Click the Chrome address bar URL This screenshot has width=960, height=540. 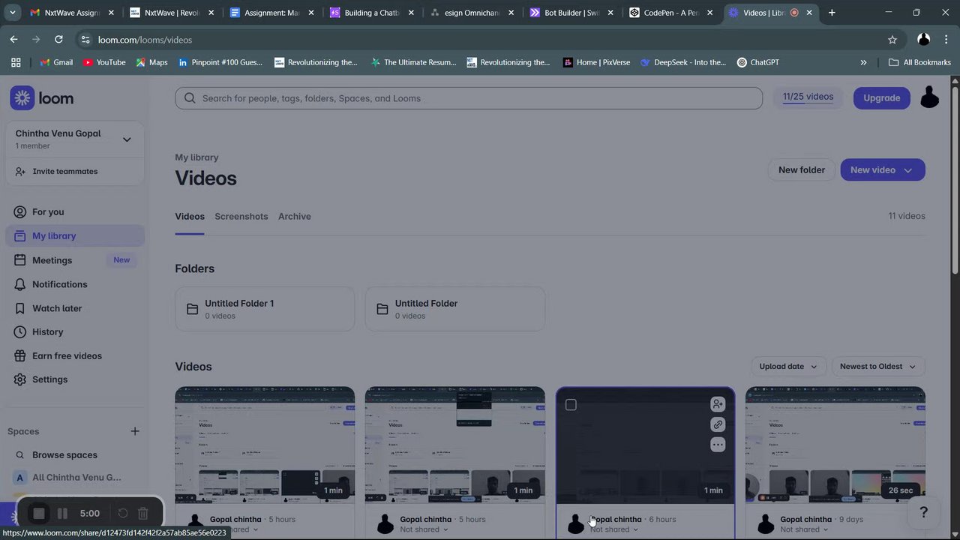[145, 40]
